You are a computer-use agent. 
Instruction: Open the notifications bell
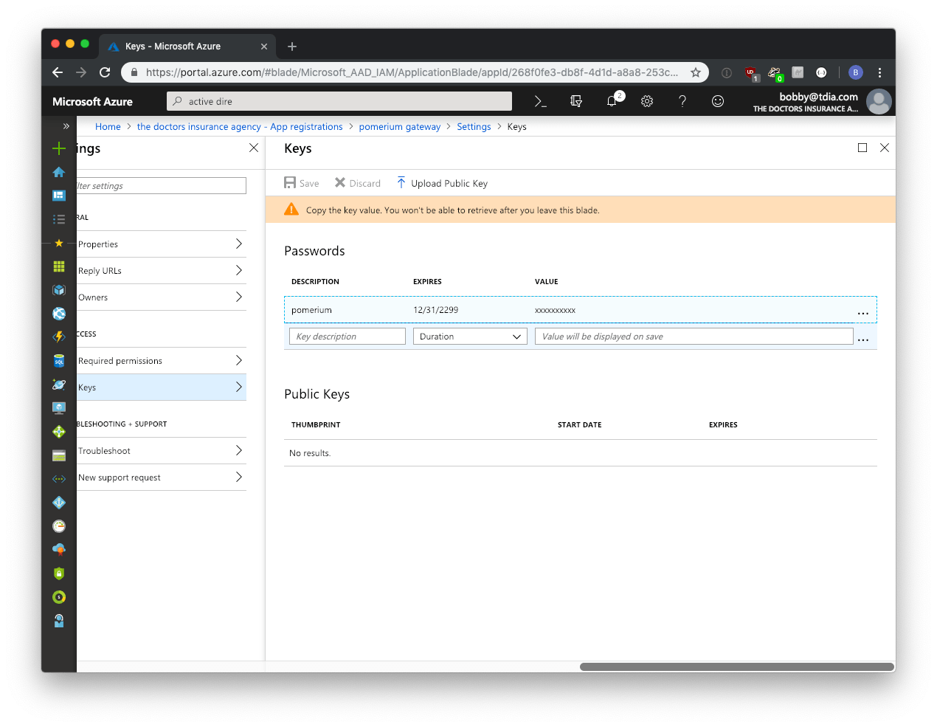[x=612, y=101]
